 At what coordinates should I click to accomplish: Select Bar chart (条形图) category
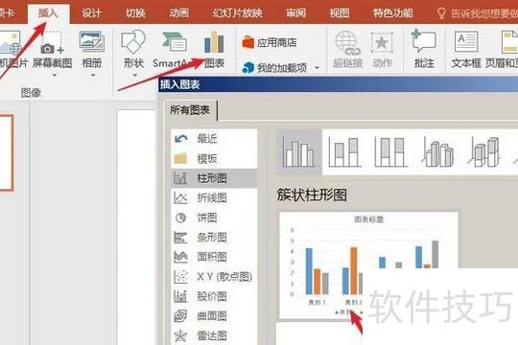214,238
